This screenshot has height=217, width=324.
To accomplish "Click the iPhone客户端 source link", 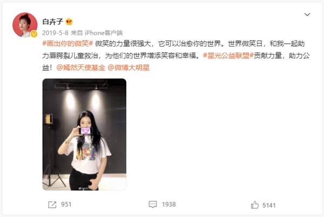I will [x=104, y=32].
